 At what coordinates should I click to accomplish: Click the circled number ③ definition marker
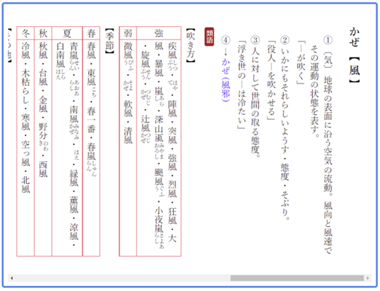255,40
